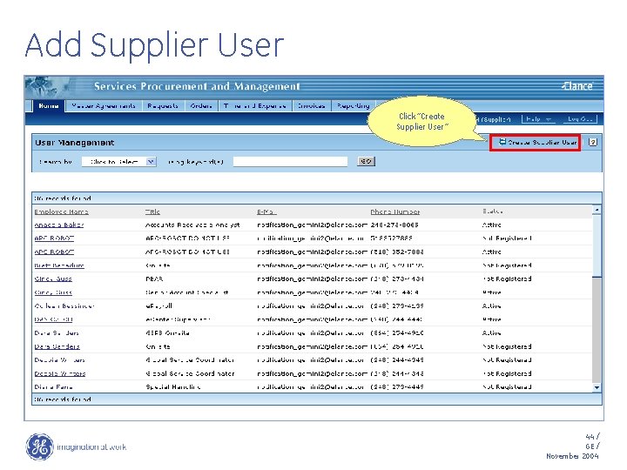This screenshot has height=470, width=627.
Task: Sort by Employee Name column header
Action: tap(61, 211)
